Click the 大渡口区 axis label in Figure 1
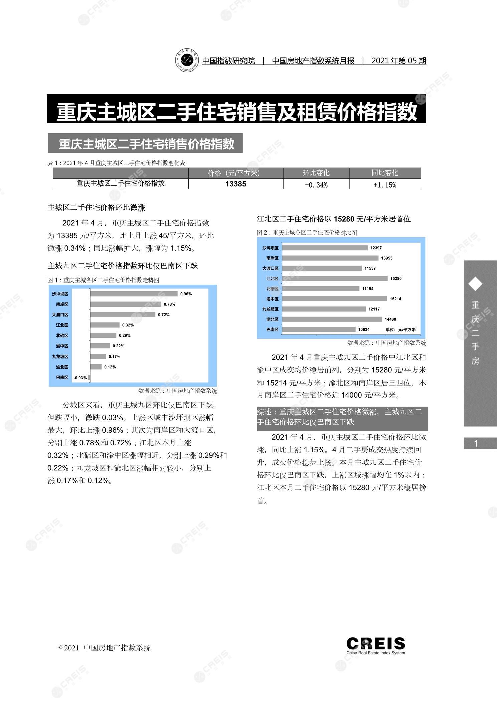Screen dimensions: 497x703 pyautogui.click(x=60, y=315)
